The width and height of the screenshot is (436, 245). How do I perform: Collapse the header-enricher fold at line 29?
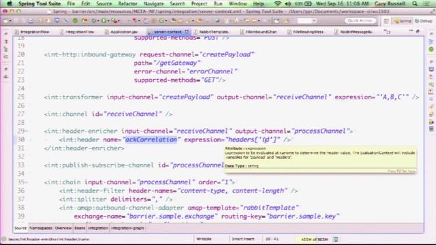point(27,131)
